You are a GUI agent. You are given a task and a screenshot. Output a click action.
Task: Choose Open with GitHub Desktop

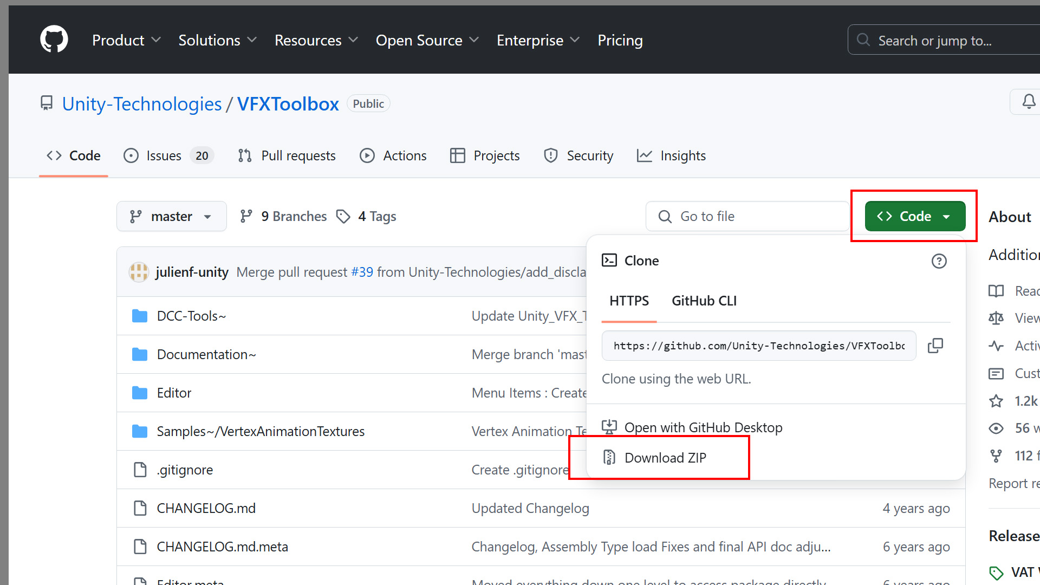point(703,428)
